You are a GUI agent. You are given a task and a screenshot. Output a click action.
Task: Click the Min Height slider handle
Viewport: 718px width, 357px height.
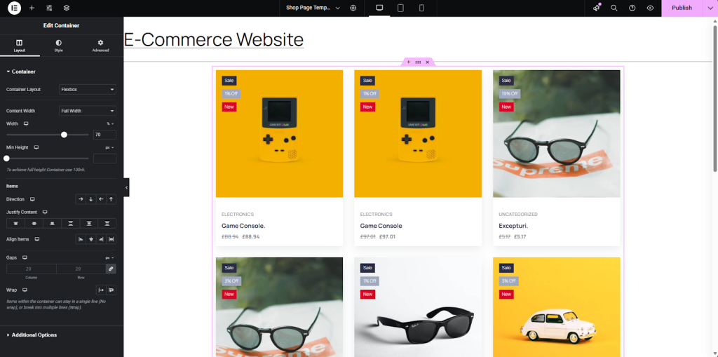click(x=6, y=159)
